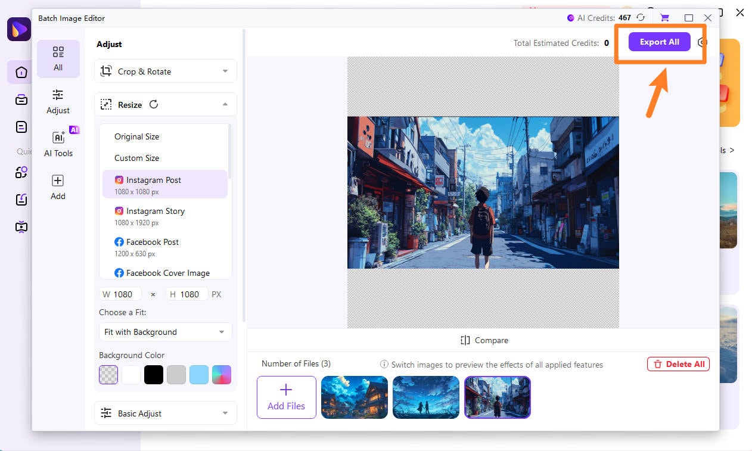Image resolution: width=752 pixels, height=451 pixels.
Task: Select the night village house thumbnail
Action: coord(355,397)
